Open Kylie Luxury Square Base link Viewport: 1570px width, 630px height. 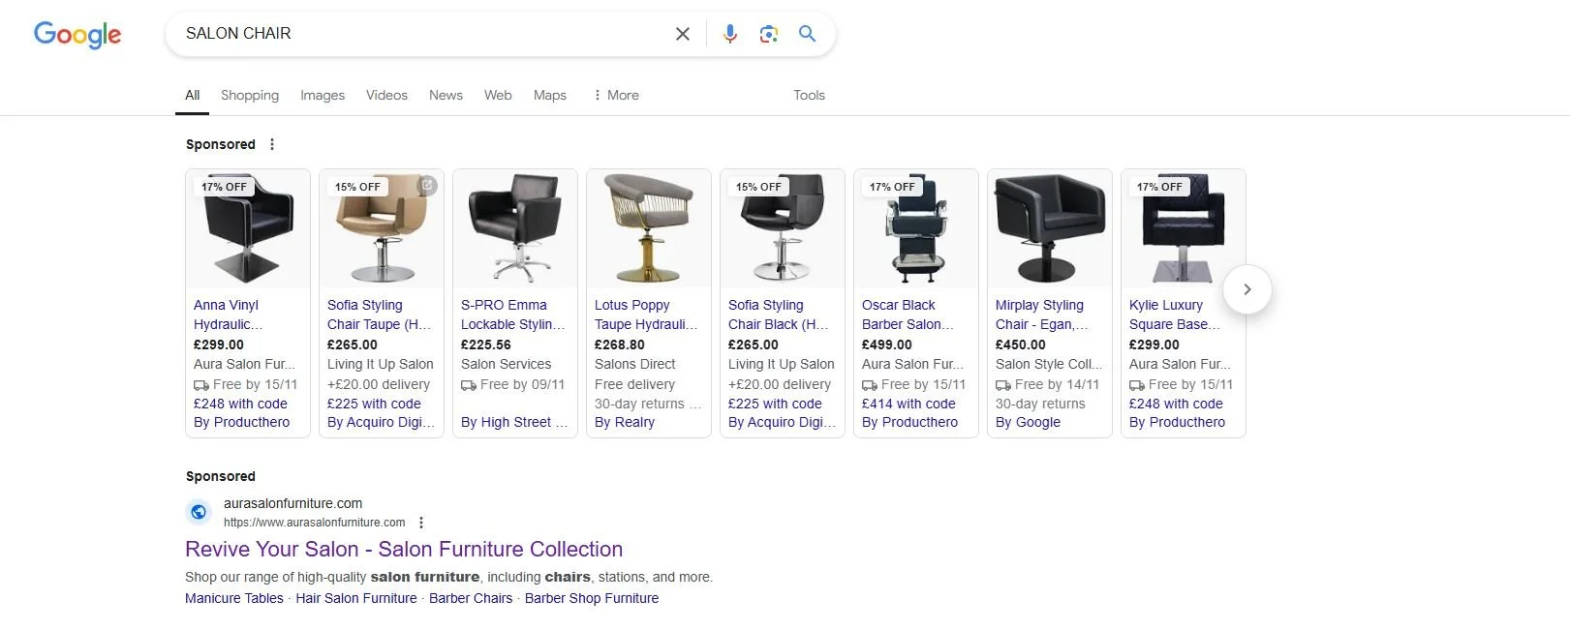1175,315
